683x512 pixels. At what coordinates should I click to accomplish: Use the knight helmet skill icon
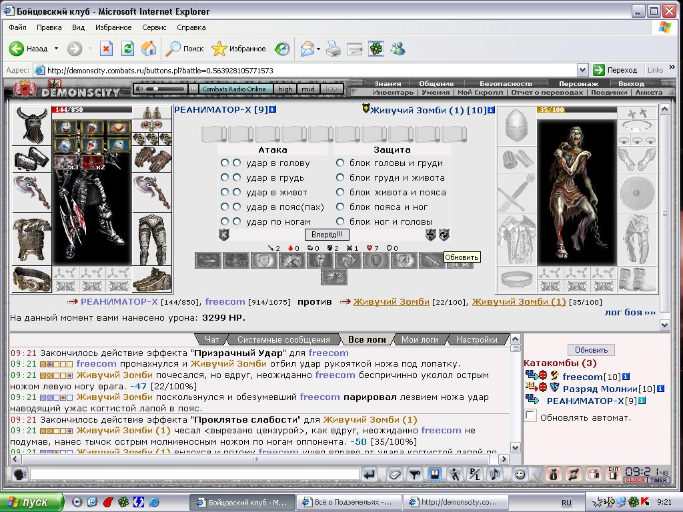(319, 261)
